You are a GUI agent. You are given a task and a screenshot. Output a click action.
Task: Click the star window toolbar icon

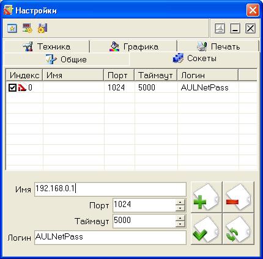pyautogui.click(x=12, y=28)
